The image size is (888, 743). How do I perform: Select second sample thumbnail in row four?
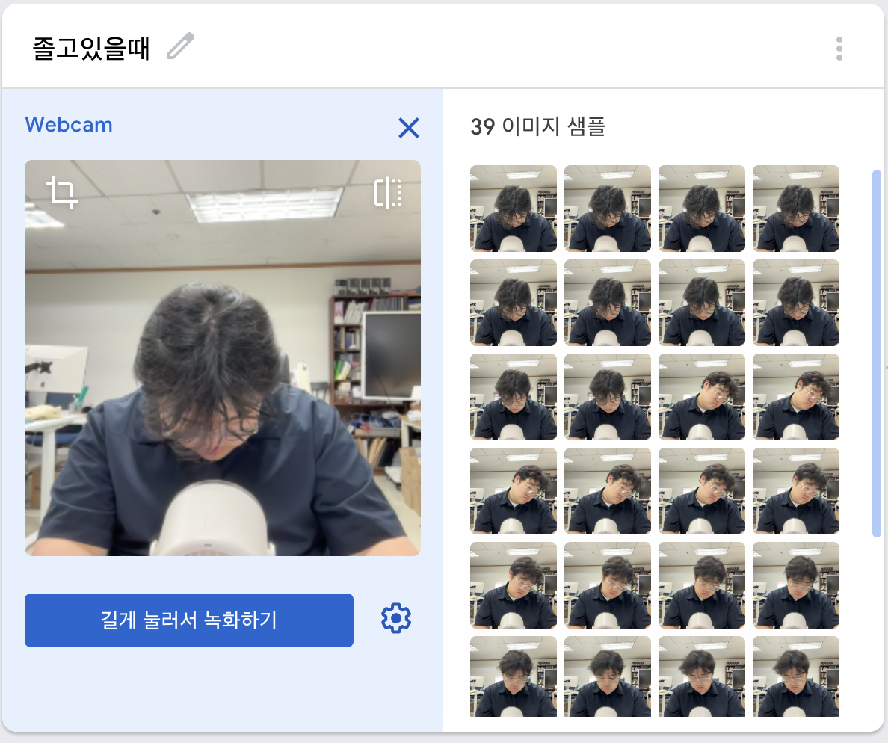(x=608, y=491)
